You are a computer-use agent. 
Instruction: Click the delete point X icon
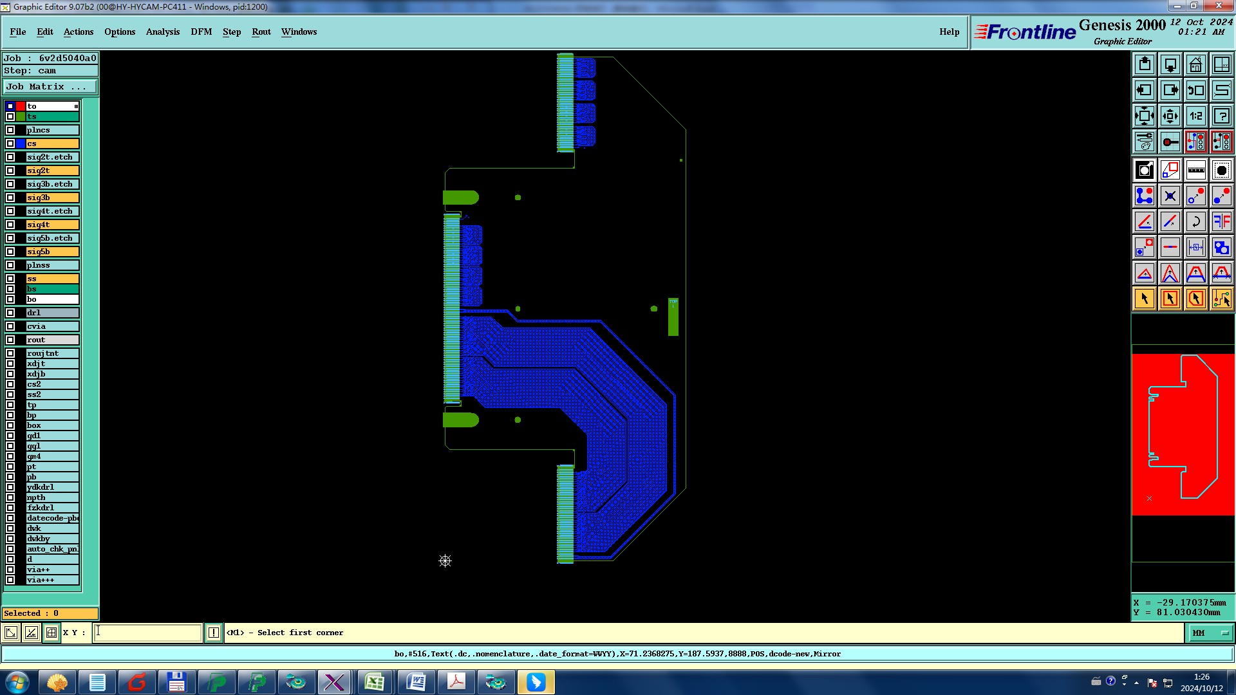click(1170, 196)
